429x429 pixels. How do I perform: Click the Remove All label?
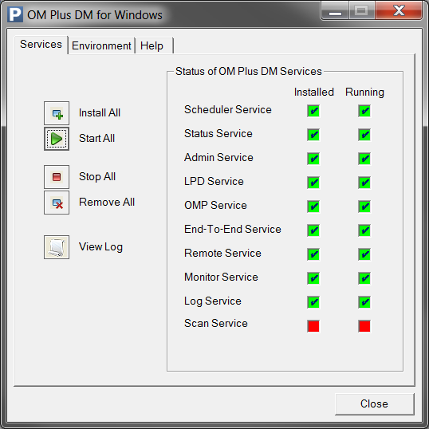(x=107, y=203)
